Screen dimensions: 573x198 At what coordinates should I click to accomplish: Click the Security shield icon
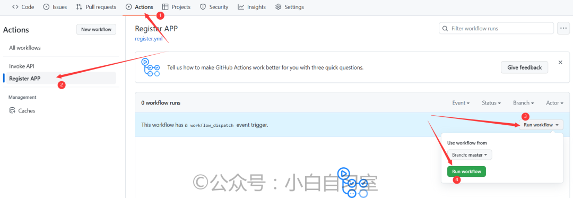point(203,7)
